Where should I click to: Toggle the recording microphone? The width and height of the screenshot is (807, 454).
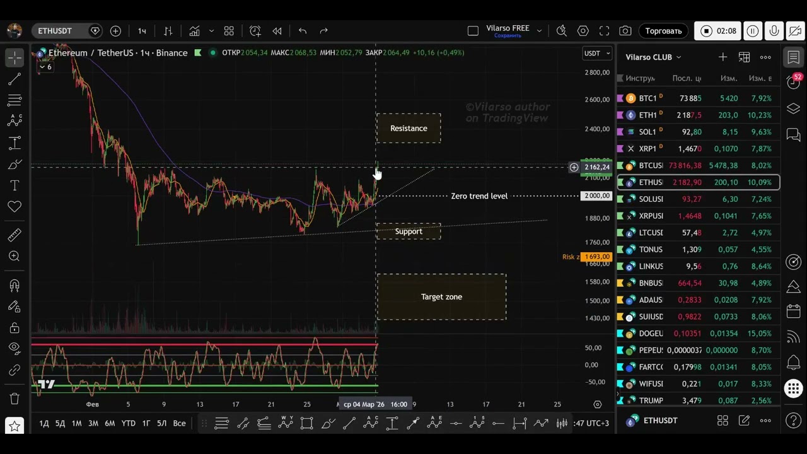(774, 31)
